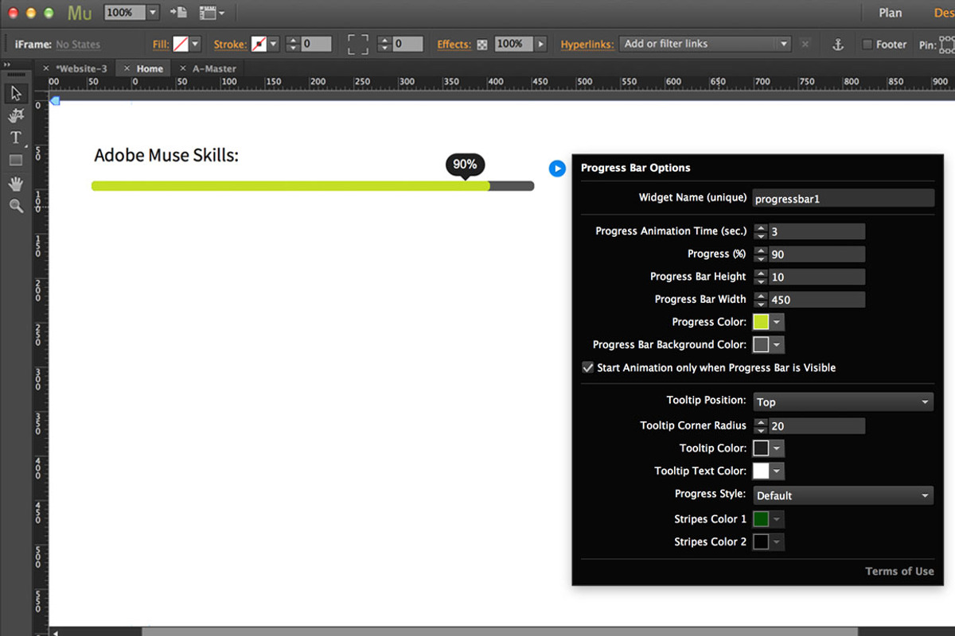Open the Terms of Use link
This screenshot has width=955, height=636.
click(899, 571)
